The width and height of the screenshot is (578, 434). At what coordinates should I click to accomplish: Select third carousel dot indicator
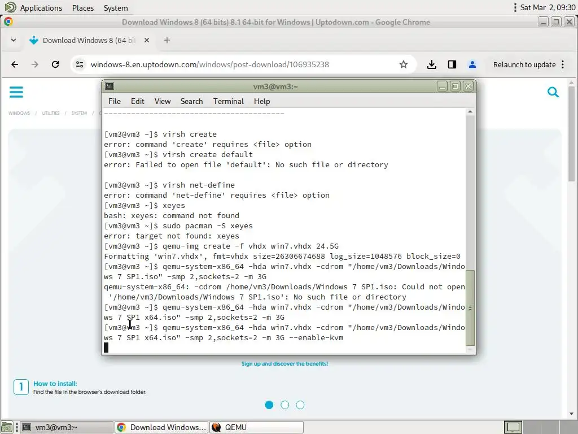(x=300, y=405)
